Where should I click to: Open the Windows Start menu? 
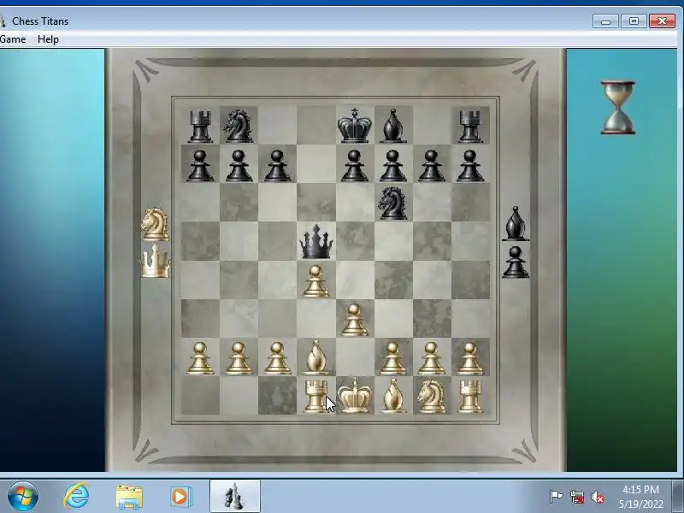point(22,497)
